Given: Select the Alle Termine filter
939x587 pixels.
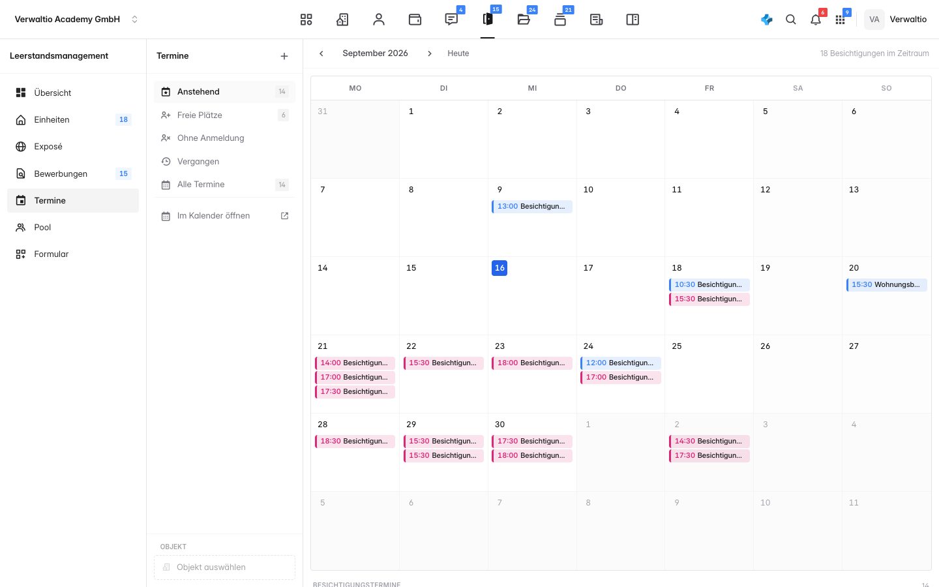Looking at the screenshot, I should pos(224,185).
